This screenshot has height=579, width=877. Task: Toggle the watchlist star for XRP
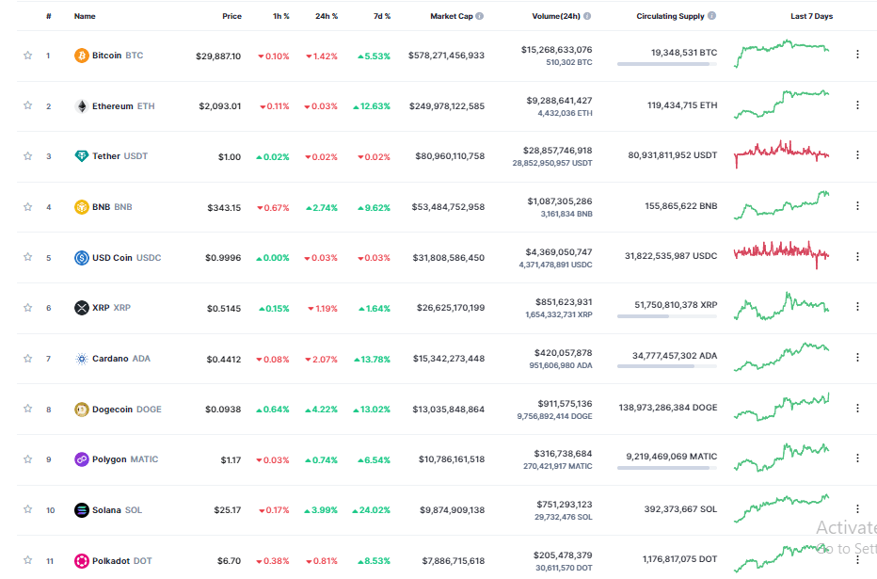point(28,308)
